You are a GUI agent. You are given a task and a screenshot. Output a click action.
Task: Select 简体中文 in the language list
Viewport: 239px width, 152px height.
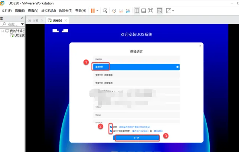(136, 67)
